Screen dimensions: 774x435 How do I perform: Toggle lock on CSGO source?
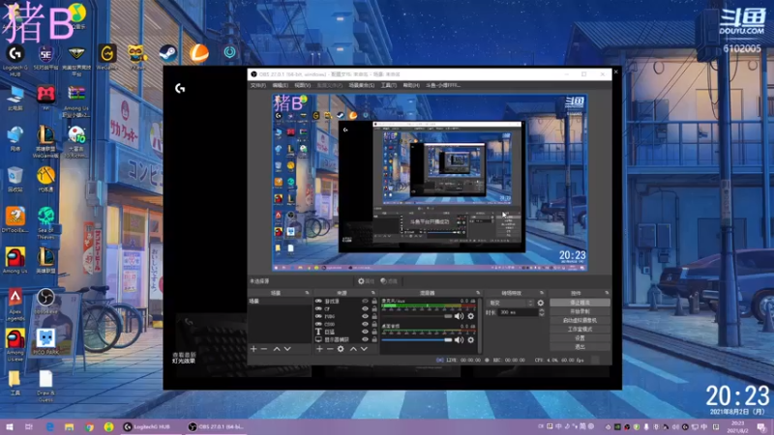(x=374, y=324)
